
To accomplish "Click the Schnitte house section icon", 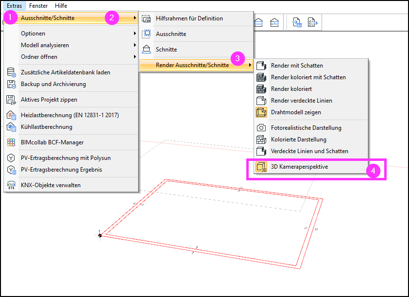I will (146, 49).
